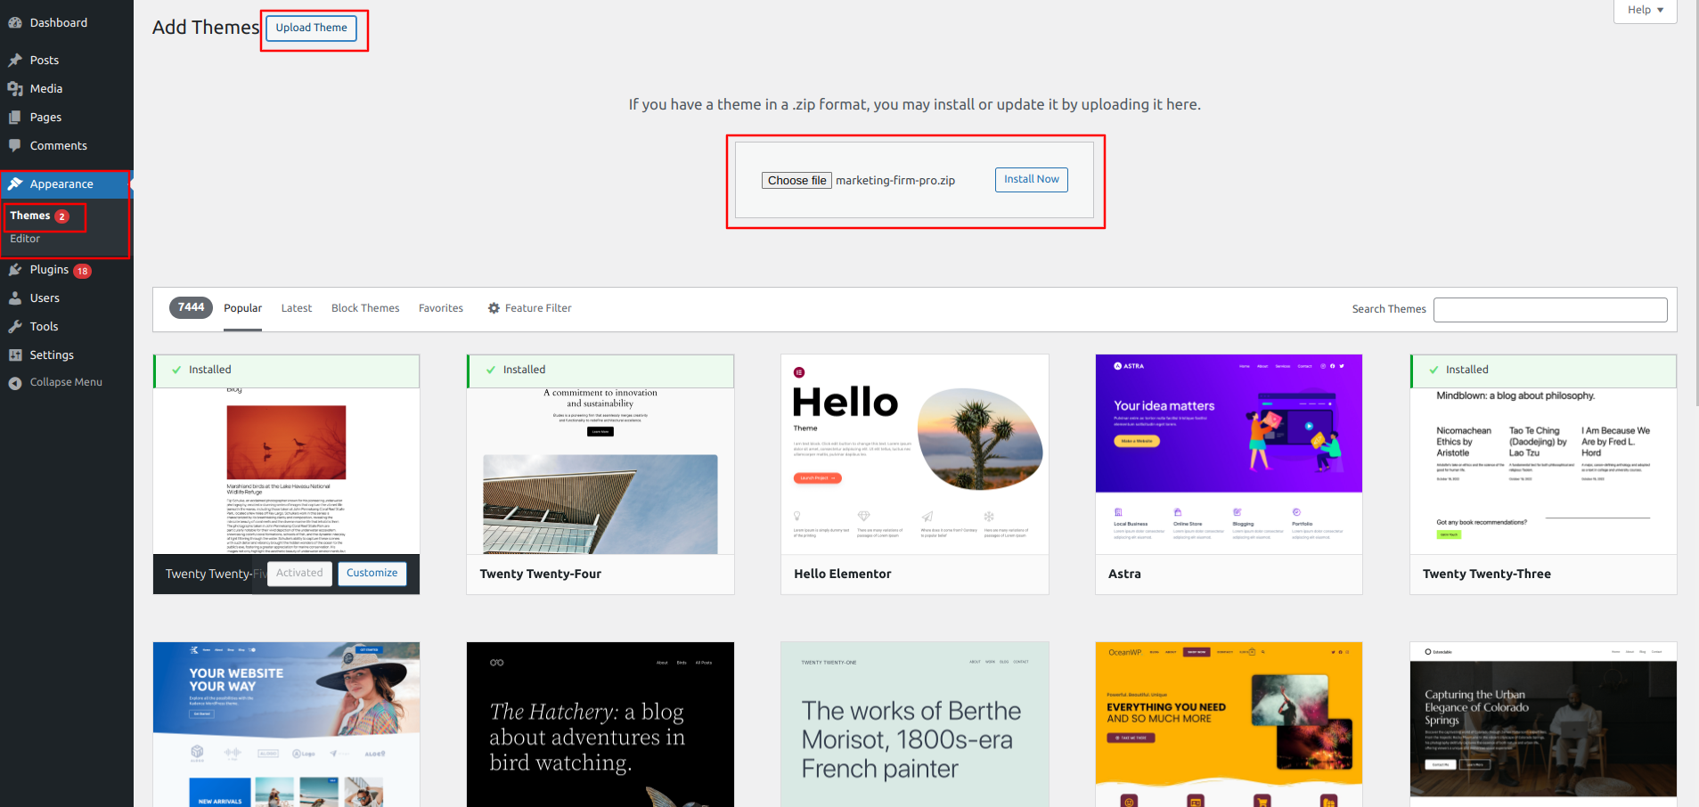Collapse the admin sidebar menu
1699x807 pixels.
coord(67,382)
